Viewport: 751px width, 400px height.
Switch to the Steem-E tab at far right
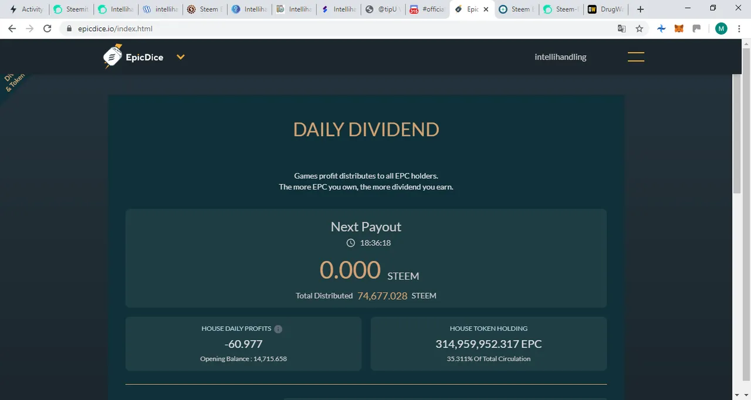click(561, 9)
